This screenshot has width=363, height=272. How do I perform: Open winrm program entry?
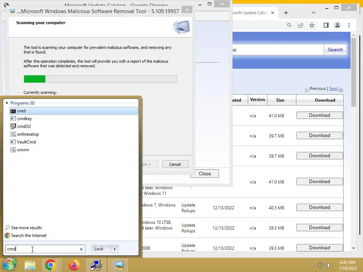(20, 150)
